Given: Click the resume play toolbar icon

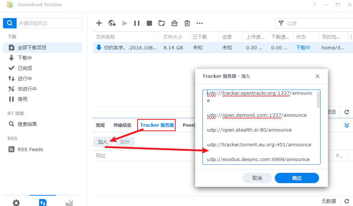Looking at the screenshot, I should pyautogui.click(x=125, y=23).
